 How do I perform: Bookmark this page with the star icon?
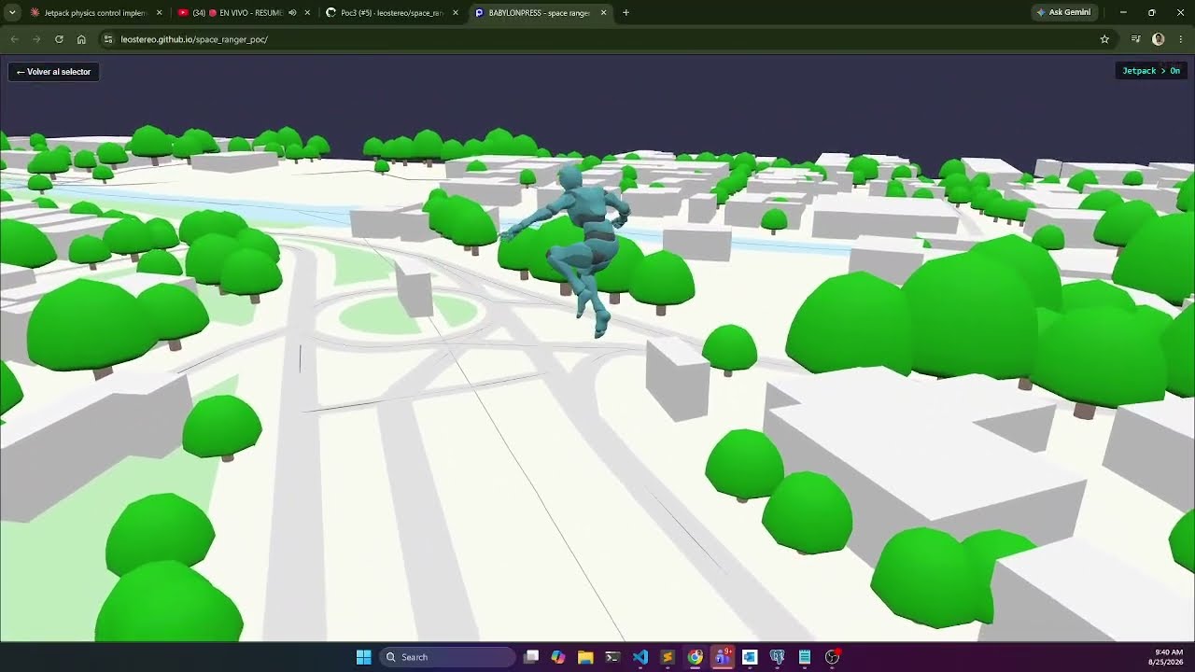(x=1104, y=39)
